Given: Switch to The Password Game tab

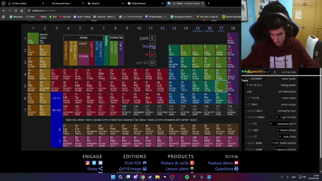Looking at the screenshot, I should tap(65, 4).
